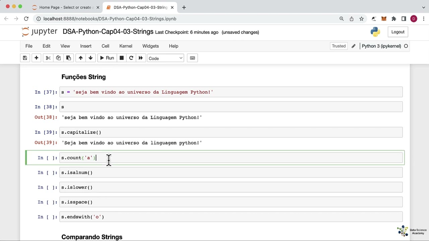Click the s.isalnum() code cell
Image resolution: width=429 pixels, height=241 pixels.
231,172
